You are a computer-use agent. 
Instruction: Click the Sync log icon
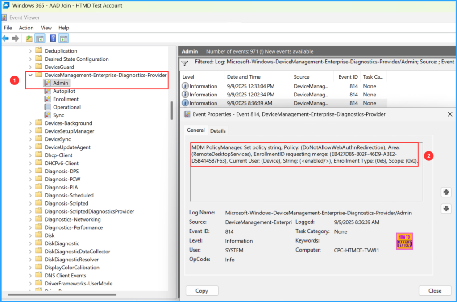(x=47, y=115)
